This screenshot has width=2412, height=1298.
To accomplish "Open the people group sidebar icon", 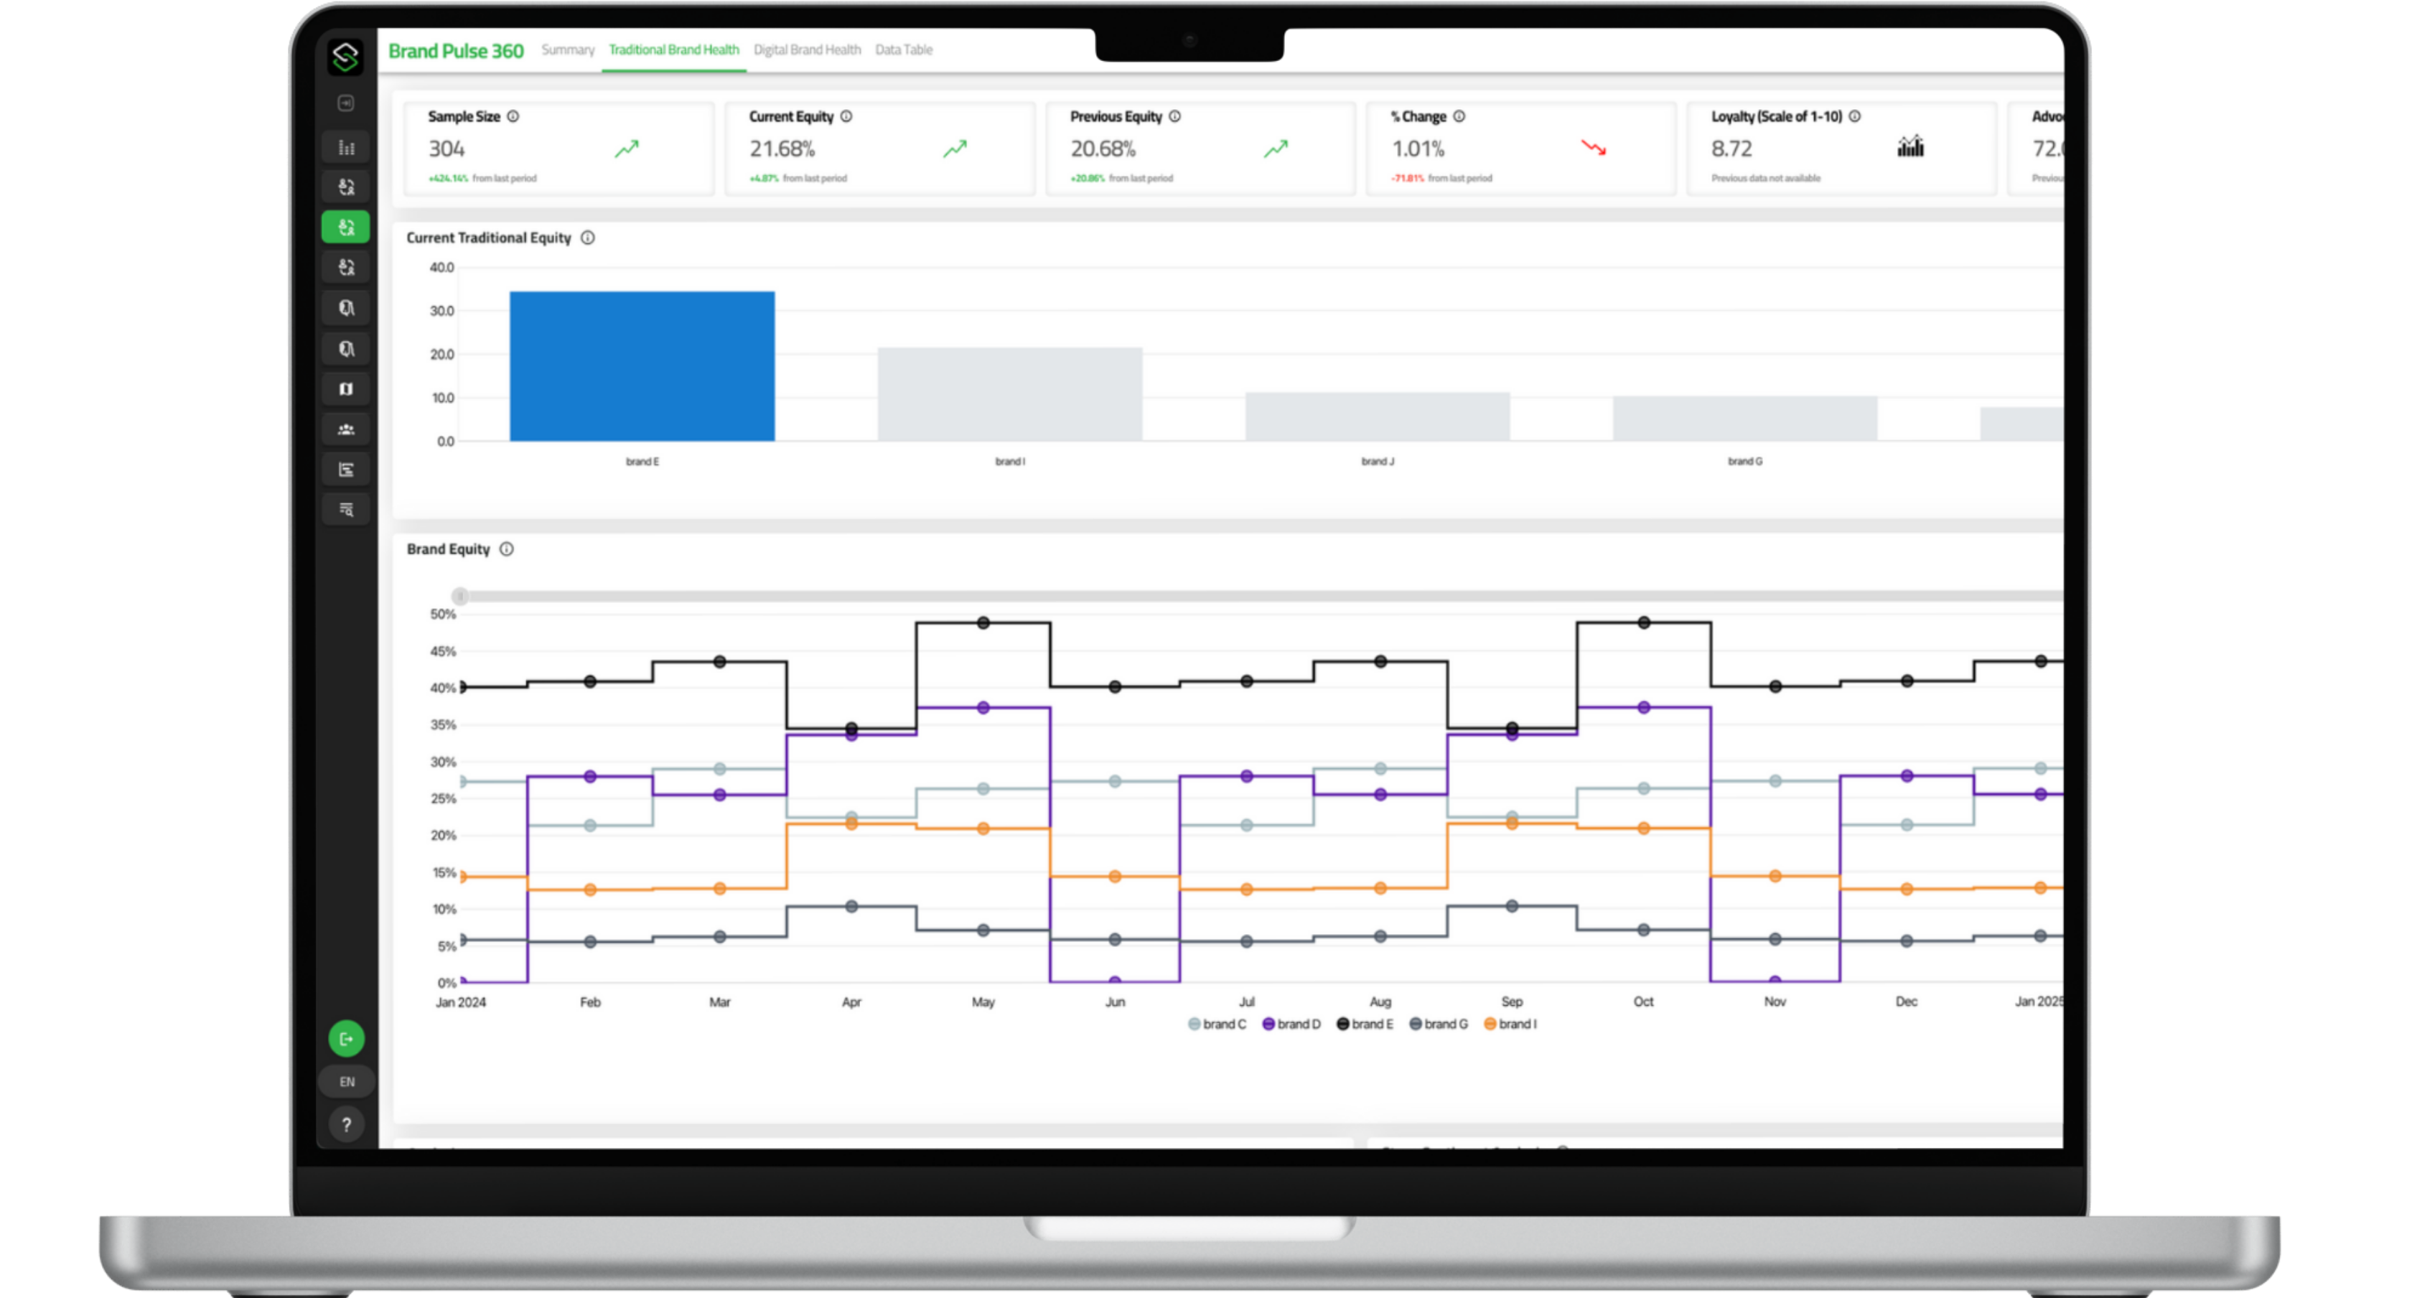I will pos(345,429).
